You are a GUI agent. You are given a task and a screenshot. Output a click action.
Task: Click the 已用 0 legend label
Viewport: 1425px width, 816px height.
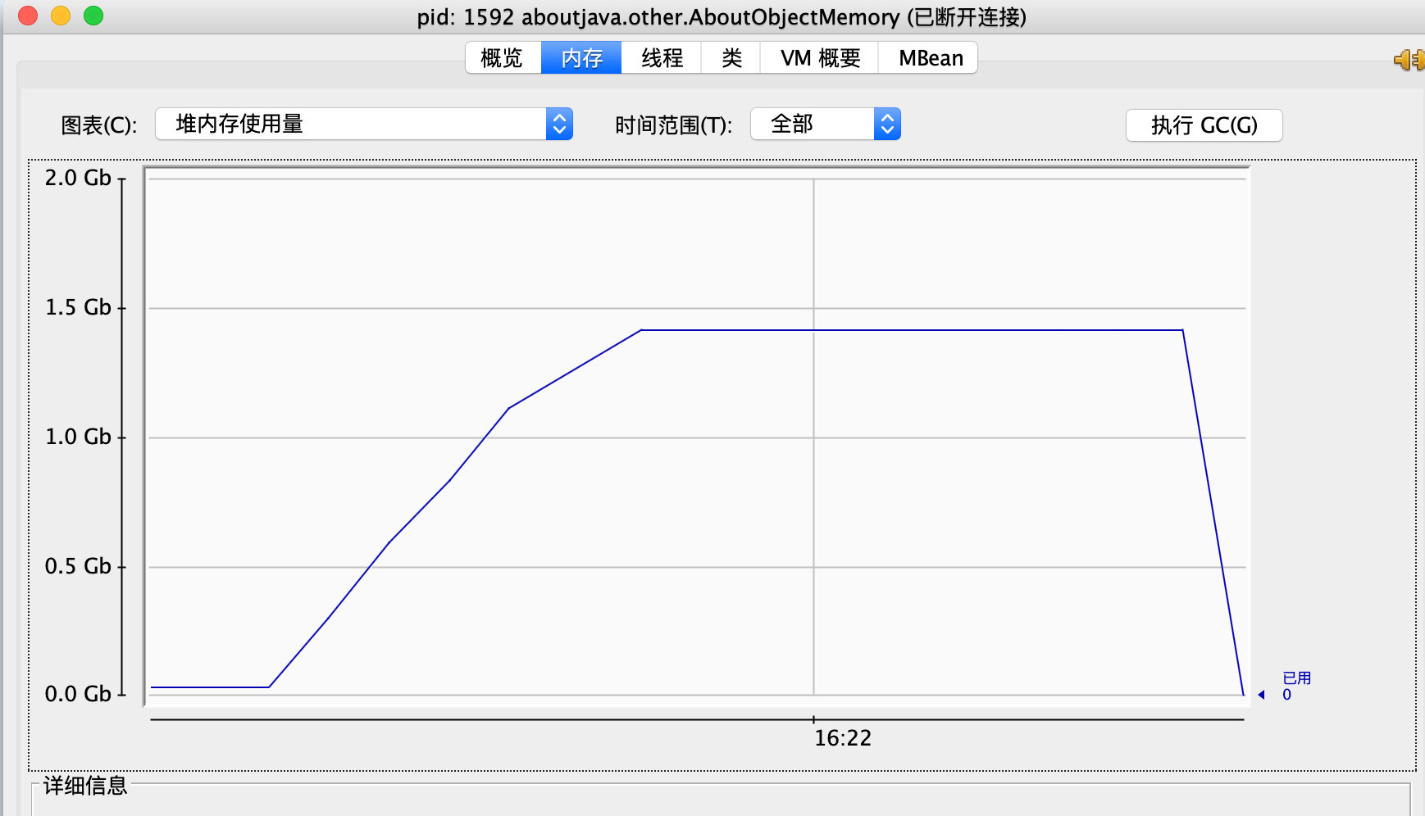coord(1296,687)
